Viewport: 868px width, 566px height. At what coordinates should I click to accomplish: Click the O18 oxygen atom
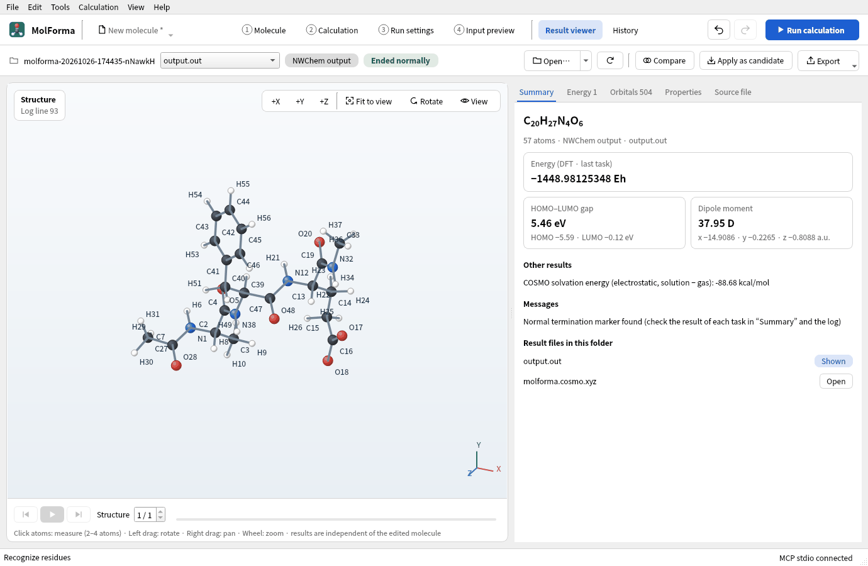[x=328, y=360]
